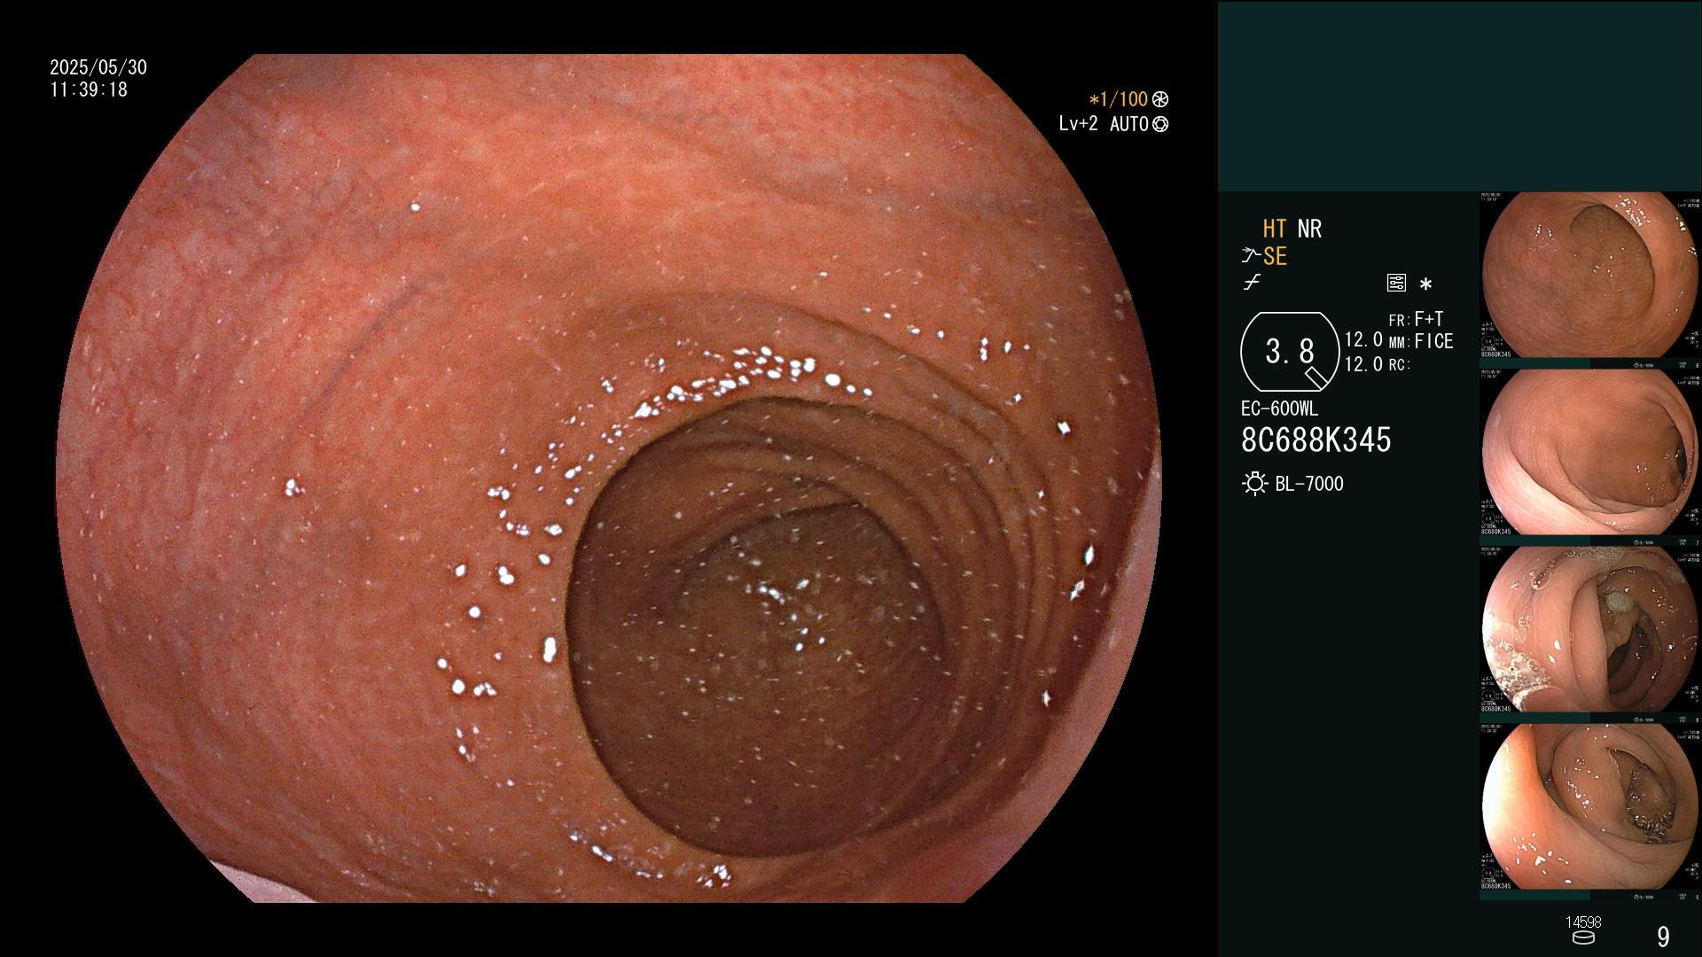
Task: Click the BL-7000 light source label
Action: [x=1309, y=484]
